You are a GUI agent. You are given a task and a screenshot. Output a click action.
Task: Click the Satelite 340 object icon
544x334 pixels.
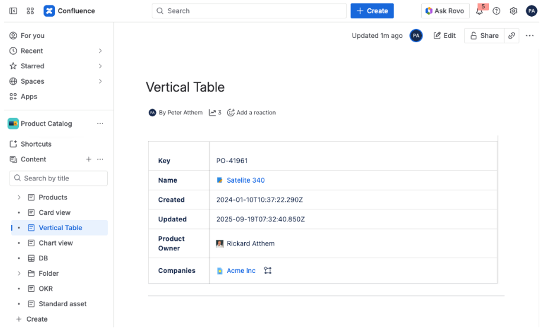[220, 180]
